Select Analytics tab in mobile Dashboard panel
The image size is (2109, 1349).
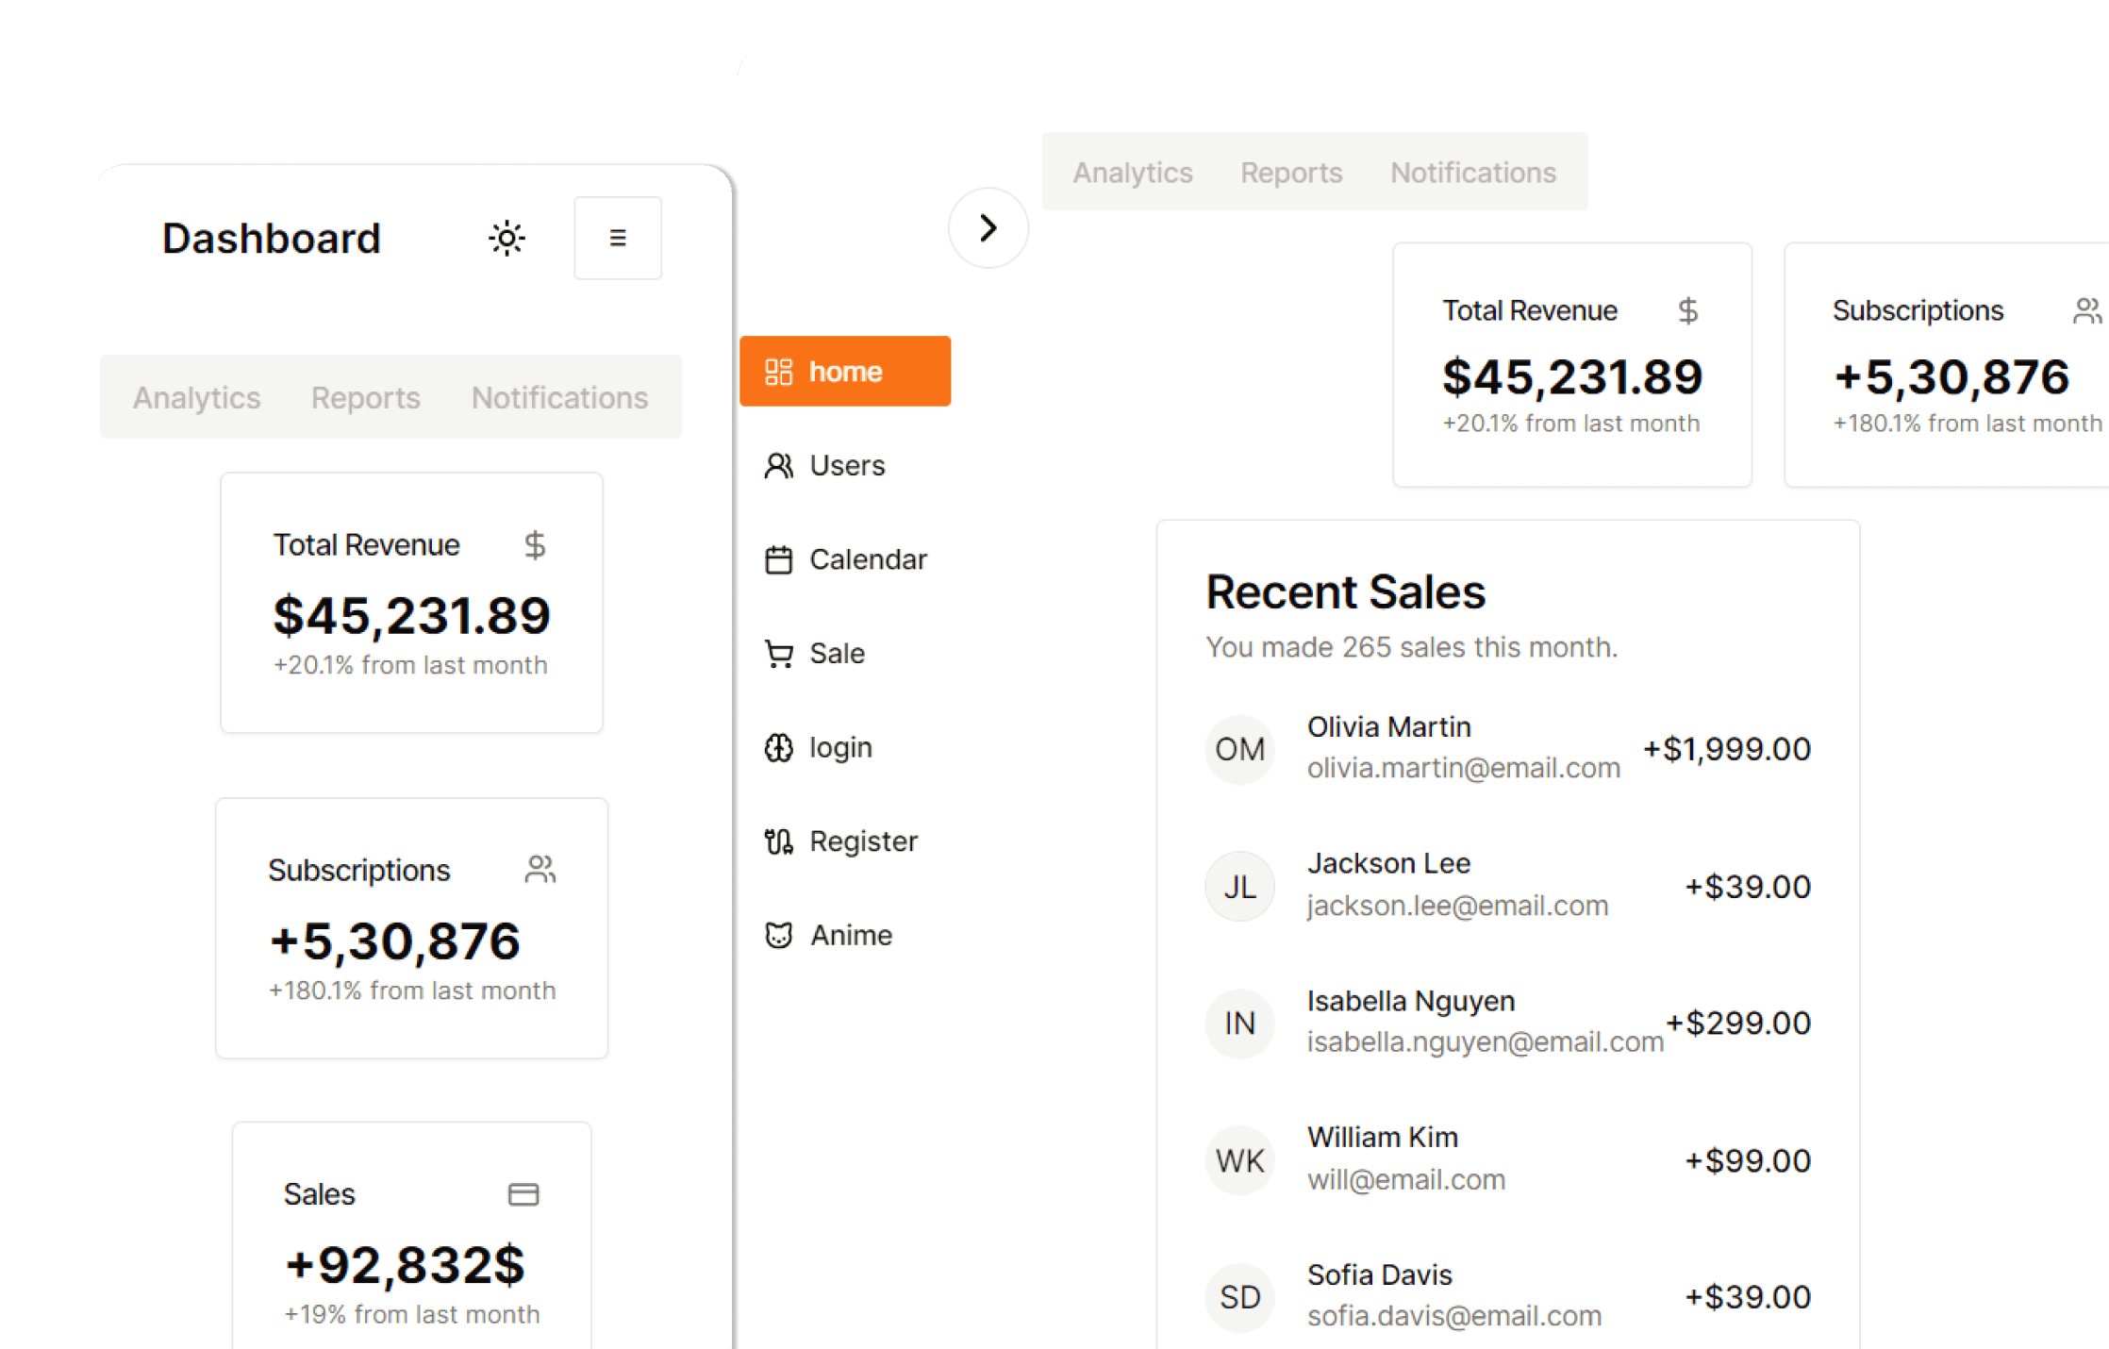point(196,397)
